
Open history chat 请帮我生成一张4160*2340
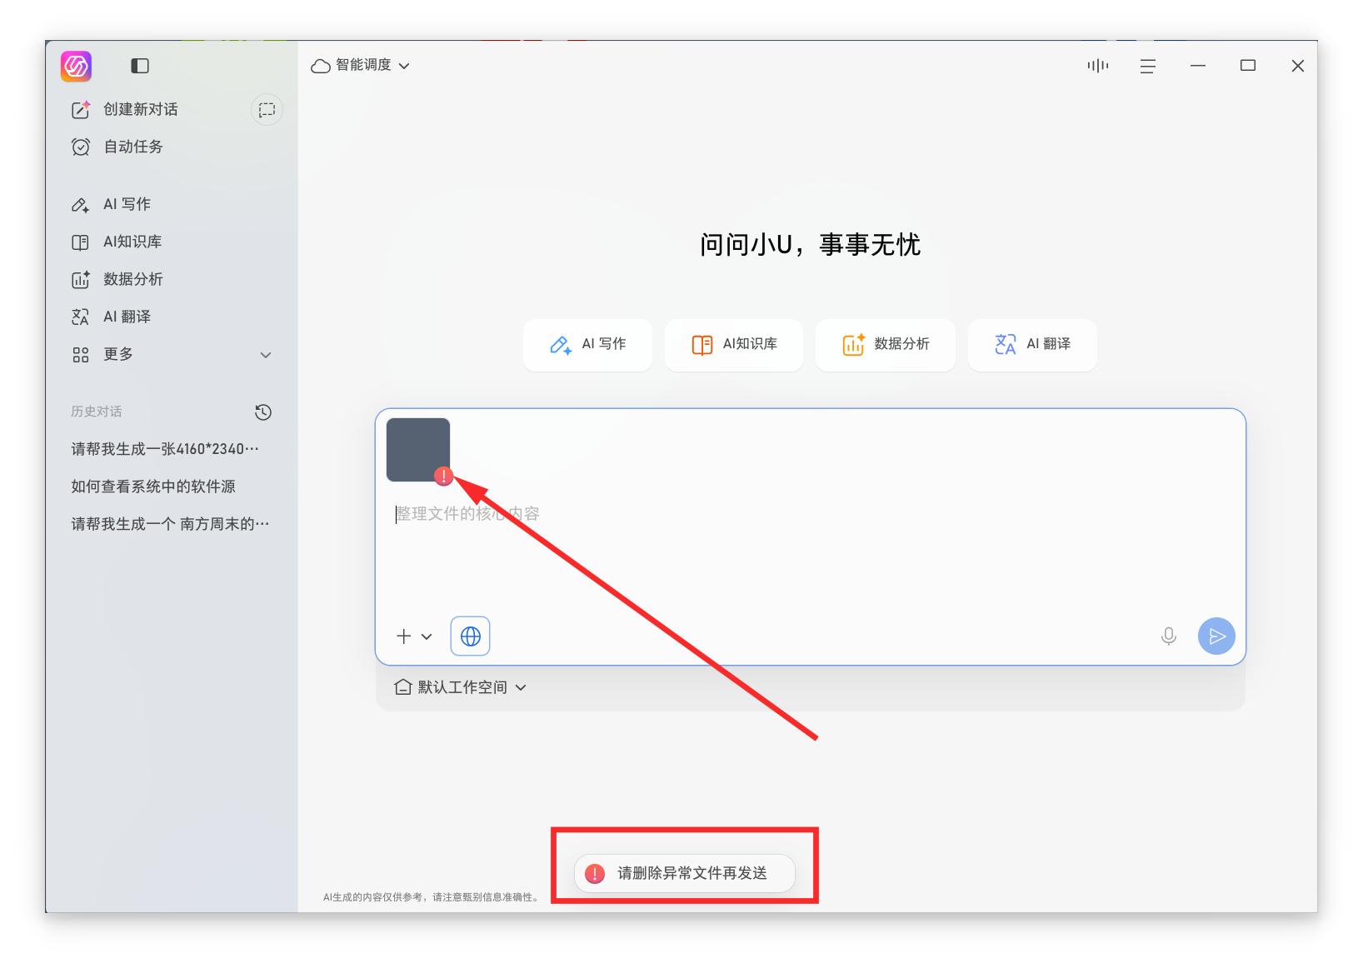pos(165,449)
